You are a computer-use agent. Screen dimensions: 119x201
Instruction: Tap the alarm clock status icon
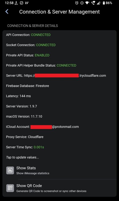pos(77,3)
